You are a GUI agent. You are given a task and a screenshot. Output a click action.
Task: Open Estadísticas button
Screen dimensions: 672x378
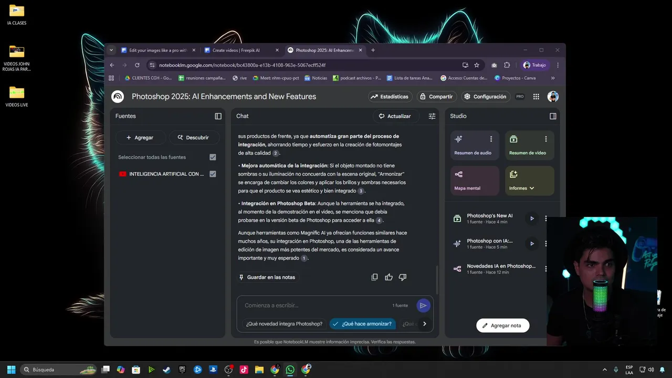tap(390, 97)
